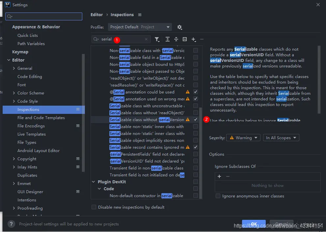
Task: Click the project icon beside Inlay Hints
Action: pyautogui.click(x=78, y=167)
